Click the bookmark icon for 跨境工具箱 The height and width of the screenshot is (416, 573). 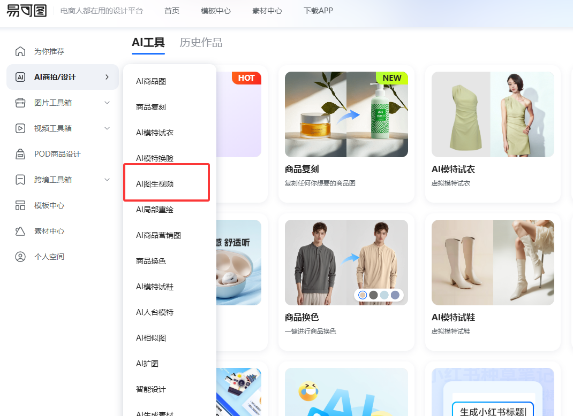(x=20, y=180)
